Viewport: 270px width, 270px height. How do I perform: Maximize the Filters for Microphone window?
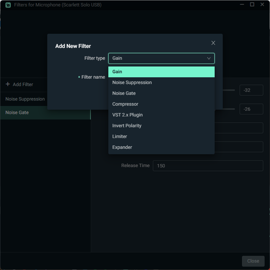(x=252, y=5)
